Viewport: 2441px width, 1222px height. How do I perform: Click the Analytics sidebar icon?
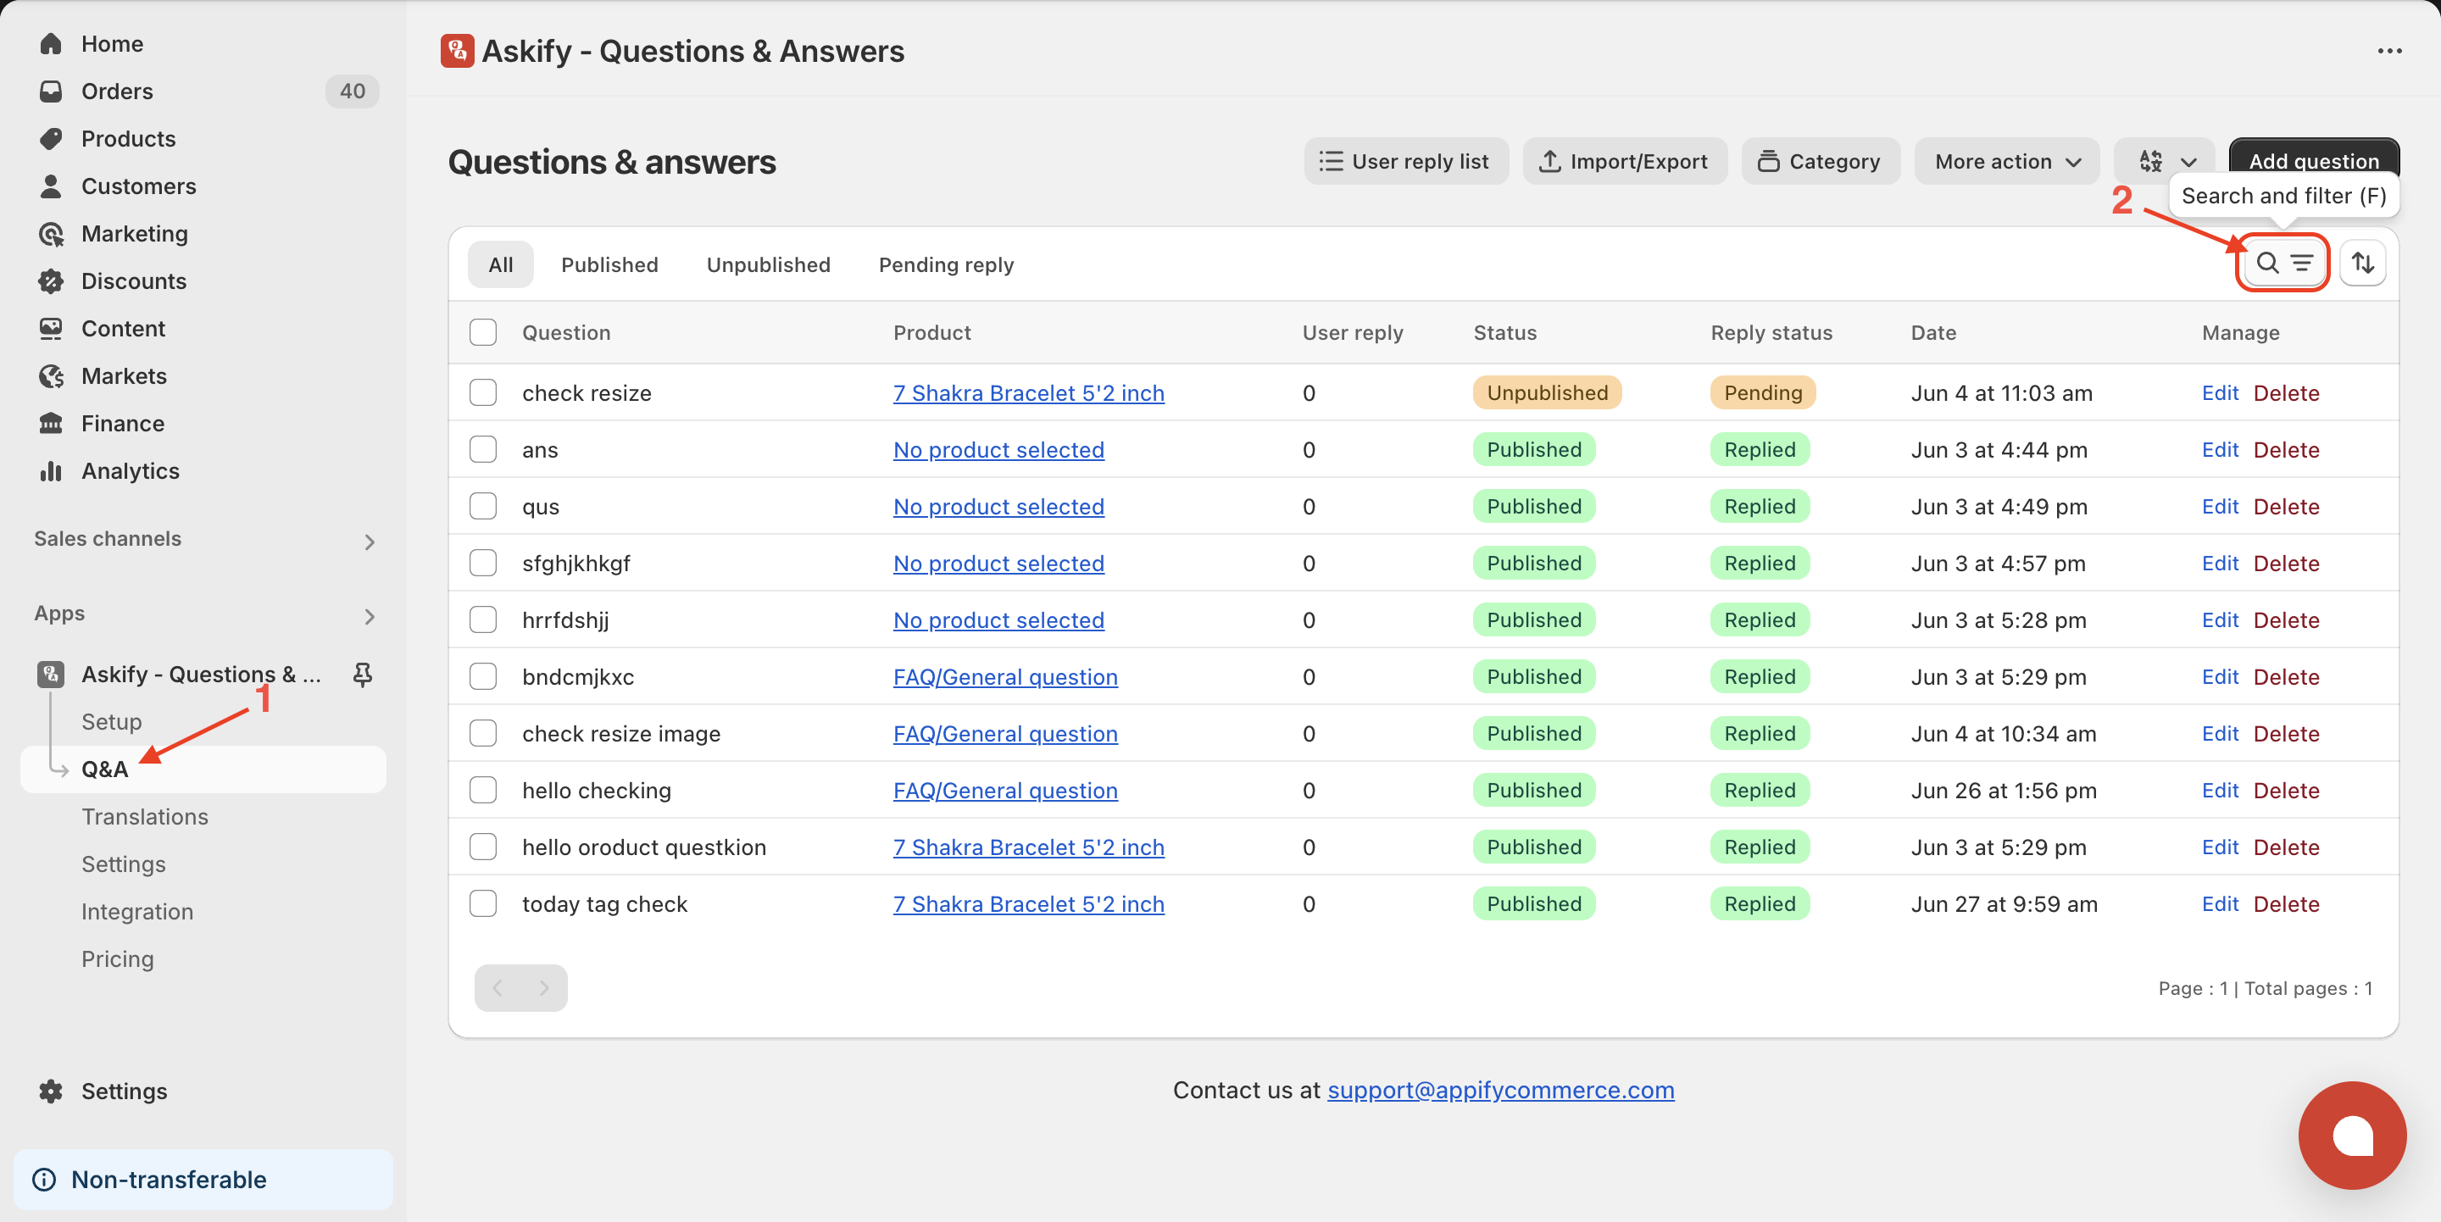(x=51, y=471)
